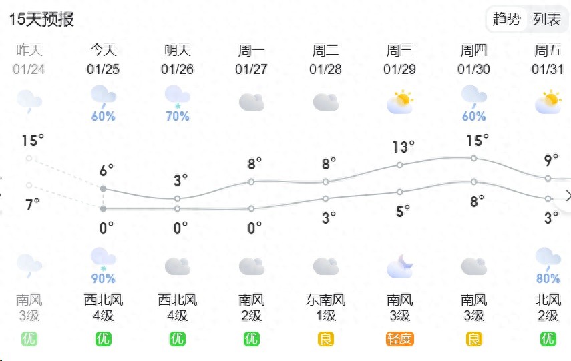Select the 周二 01/28 day column header
Image resolution: width=571 pixels, height=361 pixels.
325,59
